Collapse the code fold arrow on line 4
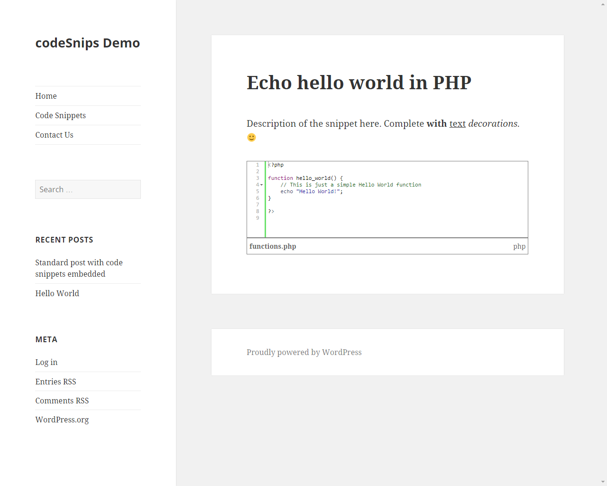607x486 pixels. (262, 185)
